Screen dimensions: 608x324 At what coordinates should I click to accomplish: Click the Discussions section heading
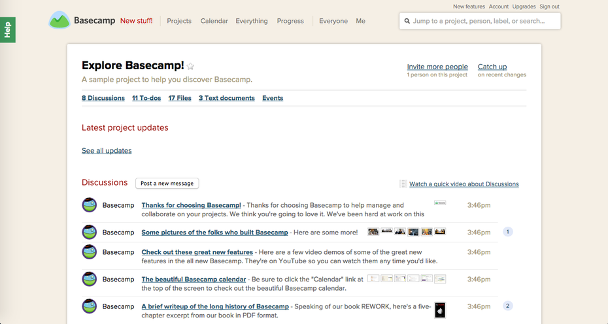click(x=105, y=182)
